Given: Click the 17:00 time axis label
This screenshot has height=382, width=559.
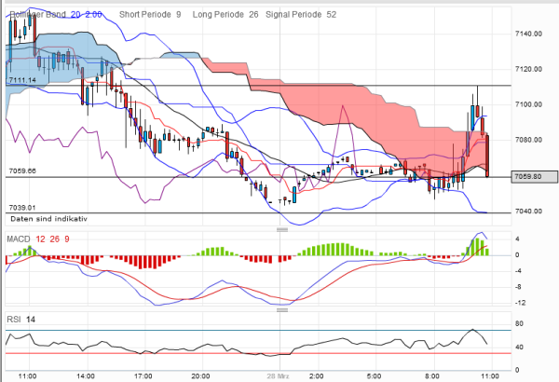Looking at the screenshot, I should pos(143,376).
